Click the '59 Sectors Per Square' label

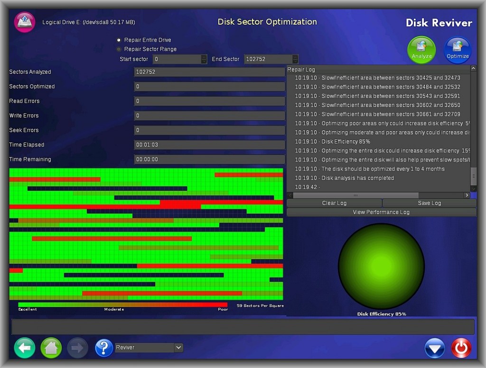coord(260,305)
